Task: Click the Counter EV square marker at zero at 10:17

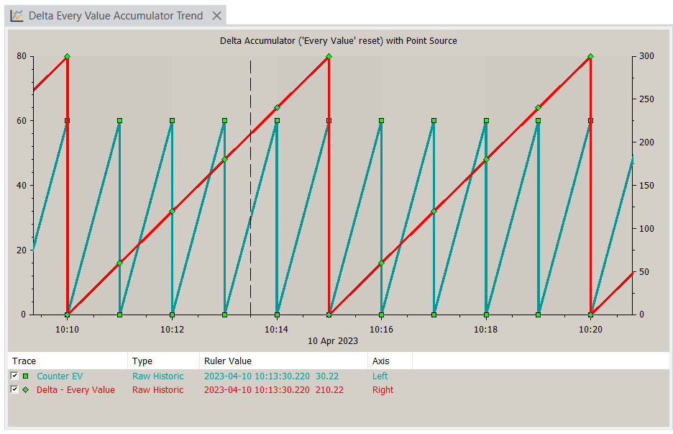Action: coord(434,315)
